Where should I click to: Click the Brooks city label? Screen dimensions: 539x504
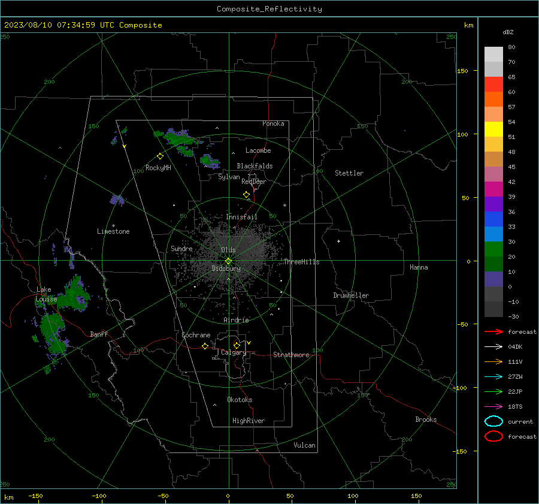click(x=426, y=420)
